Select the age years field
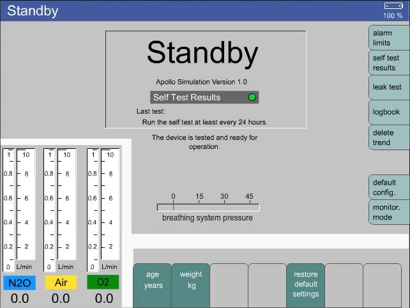The image size is (410, 308). (x=153, y=280)
